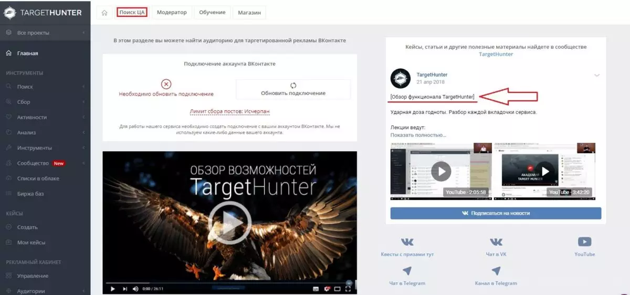Click the wrench icon next to Инструменты
Screen dimensions: 630x295
[8, 147]
